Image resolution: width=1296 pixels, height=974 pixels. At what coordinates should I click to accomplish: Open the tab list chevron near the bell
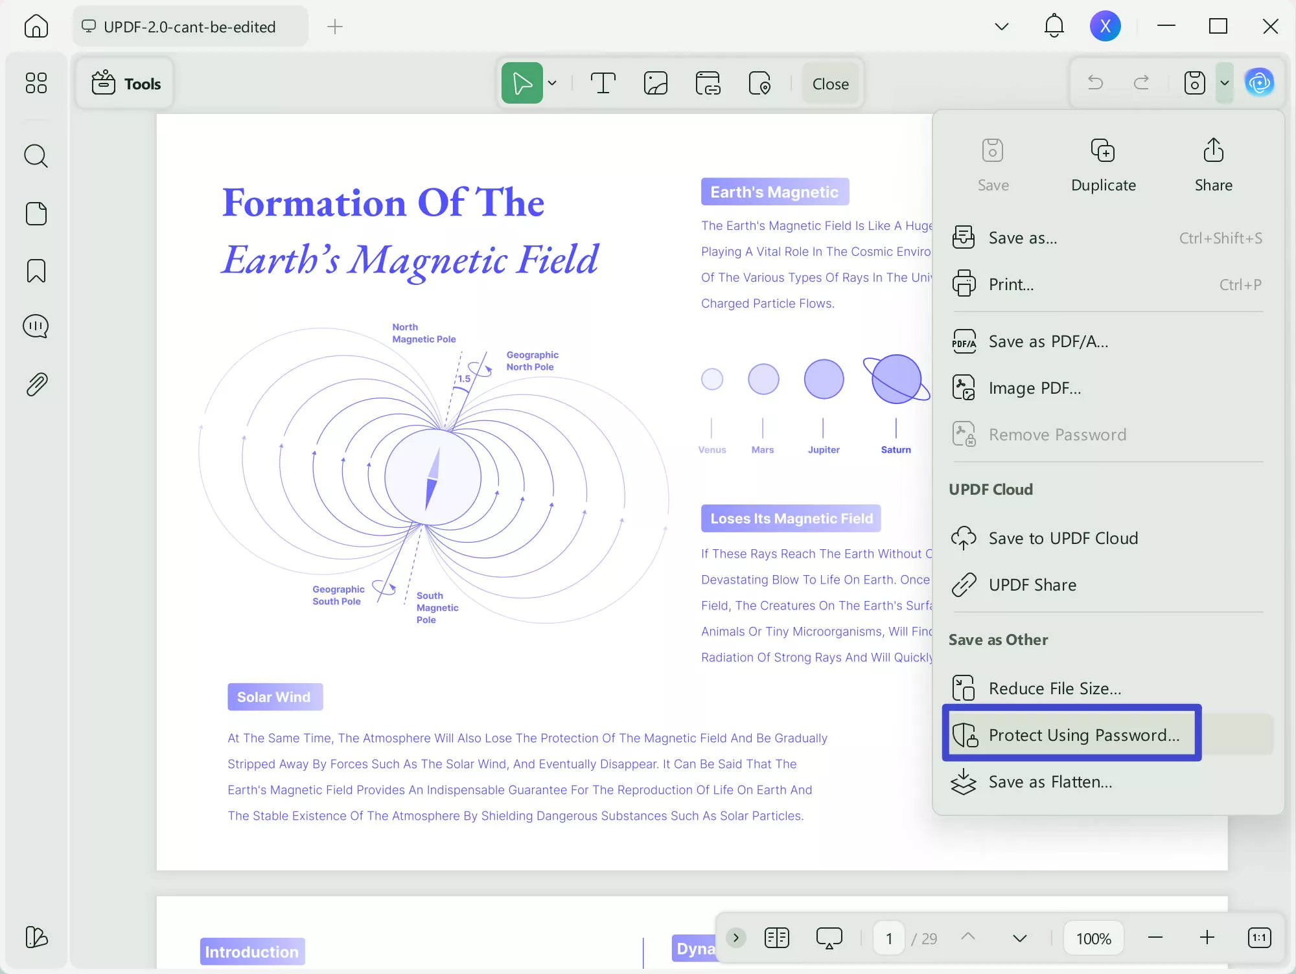(1002, 27)
